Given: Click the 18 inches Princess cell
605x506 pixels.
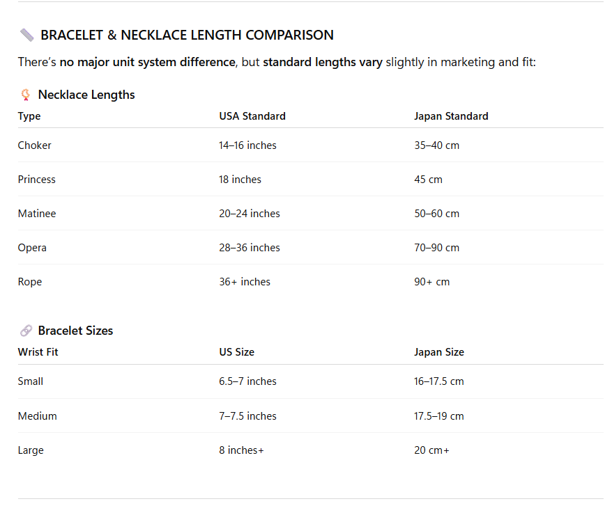Looking at the screenshot, I should click(x=240, y=180).
